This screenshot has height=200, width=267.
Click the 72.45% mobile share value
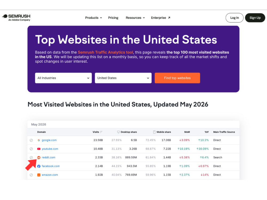click(151, 140)
